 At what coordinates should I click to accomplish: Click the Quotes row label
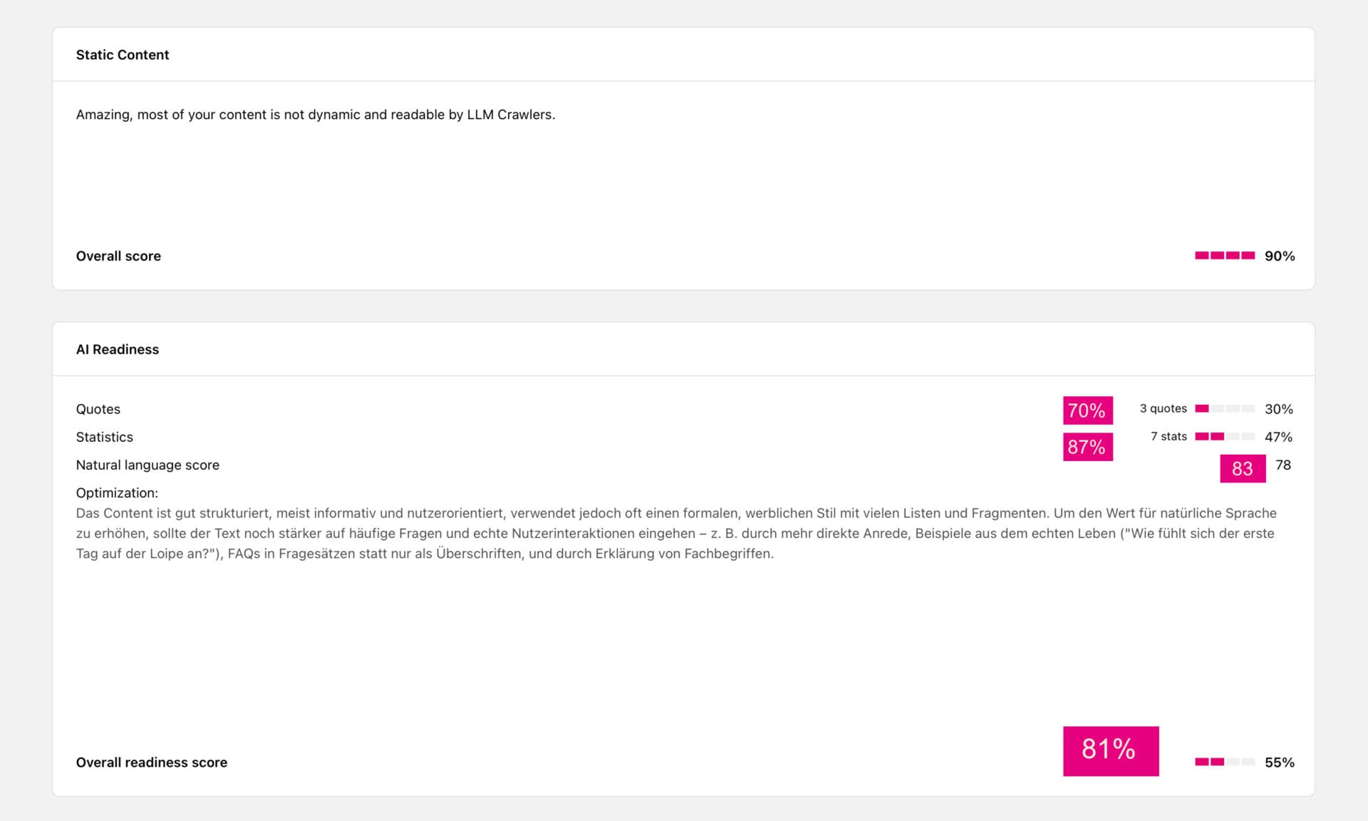point(98,409)
